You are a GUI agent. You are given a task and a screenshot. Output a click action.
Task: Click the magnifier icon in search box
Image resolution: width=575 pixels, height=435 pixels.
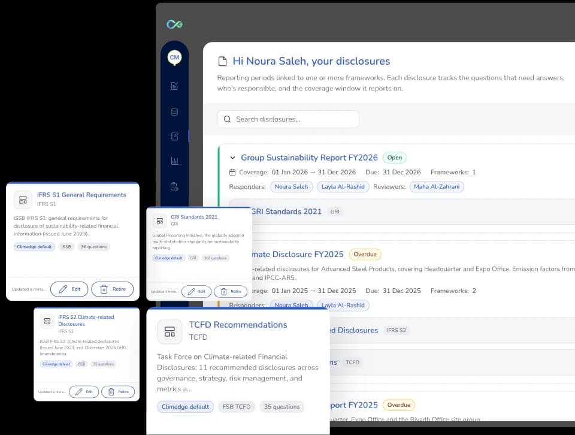point(228,119)
